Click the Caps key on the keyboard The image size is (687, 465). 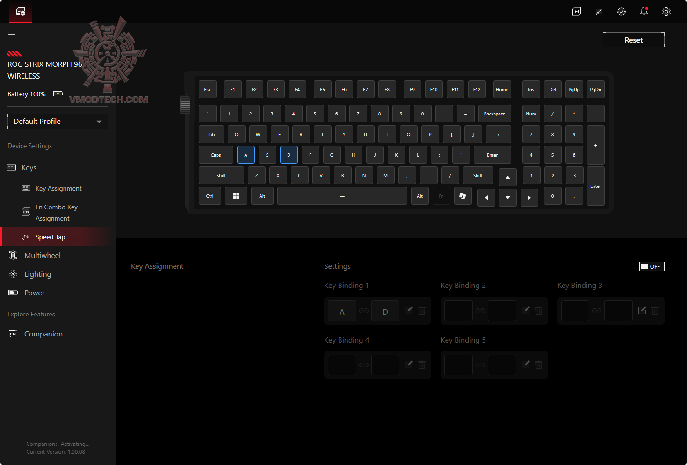216,155
